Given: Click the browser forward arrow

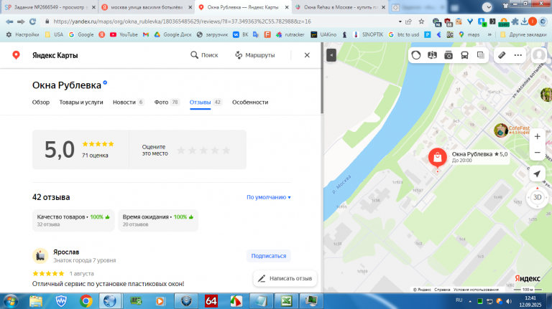Looking at the screenshot, I should click(21, 22).
